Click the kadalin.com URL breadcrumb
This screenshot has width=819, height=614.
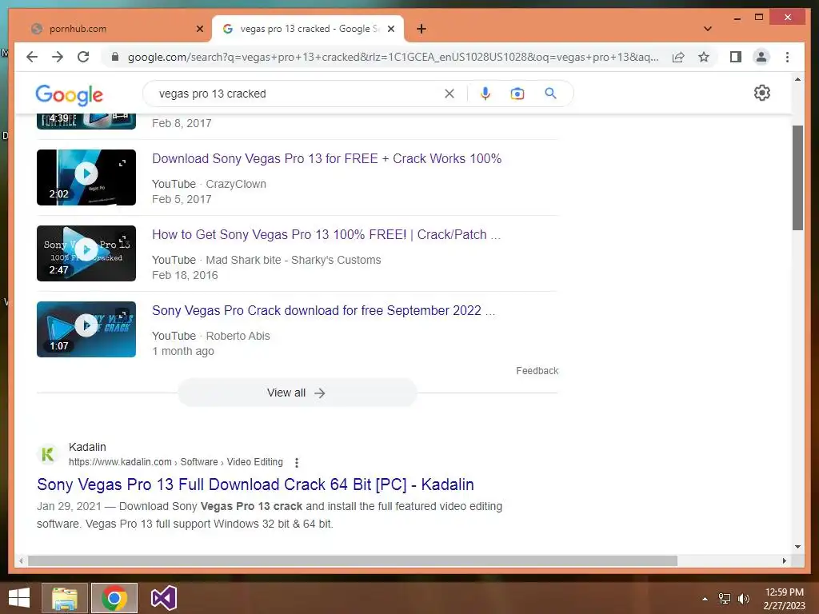[x=175, y=462]
